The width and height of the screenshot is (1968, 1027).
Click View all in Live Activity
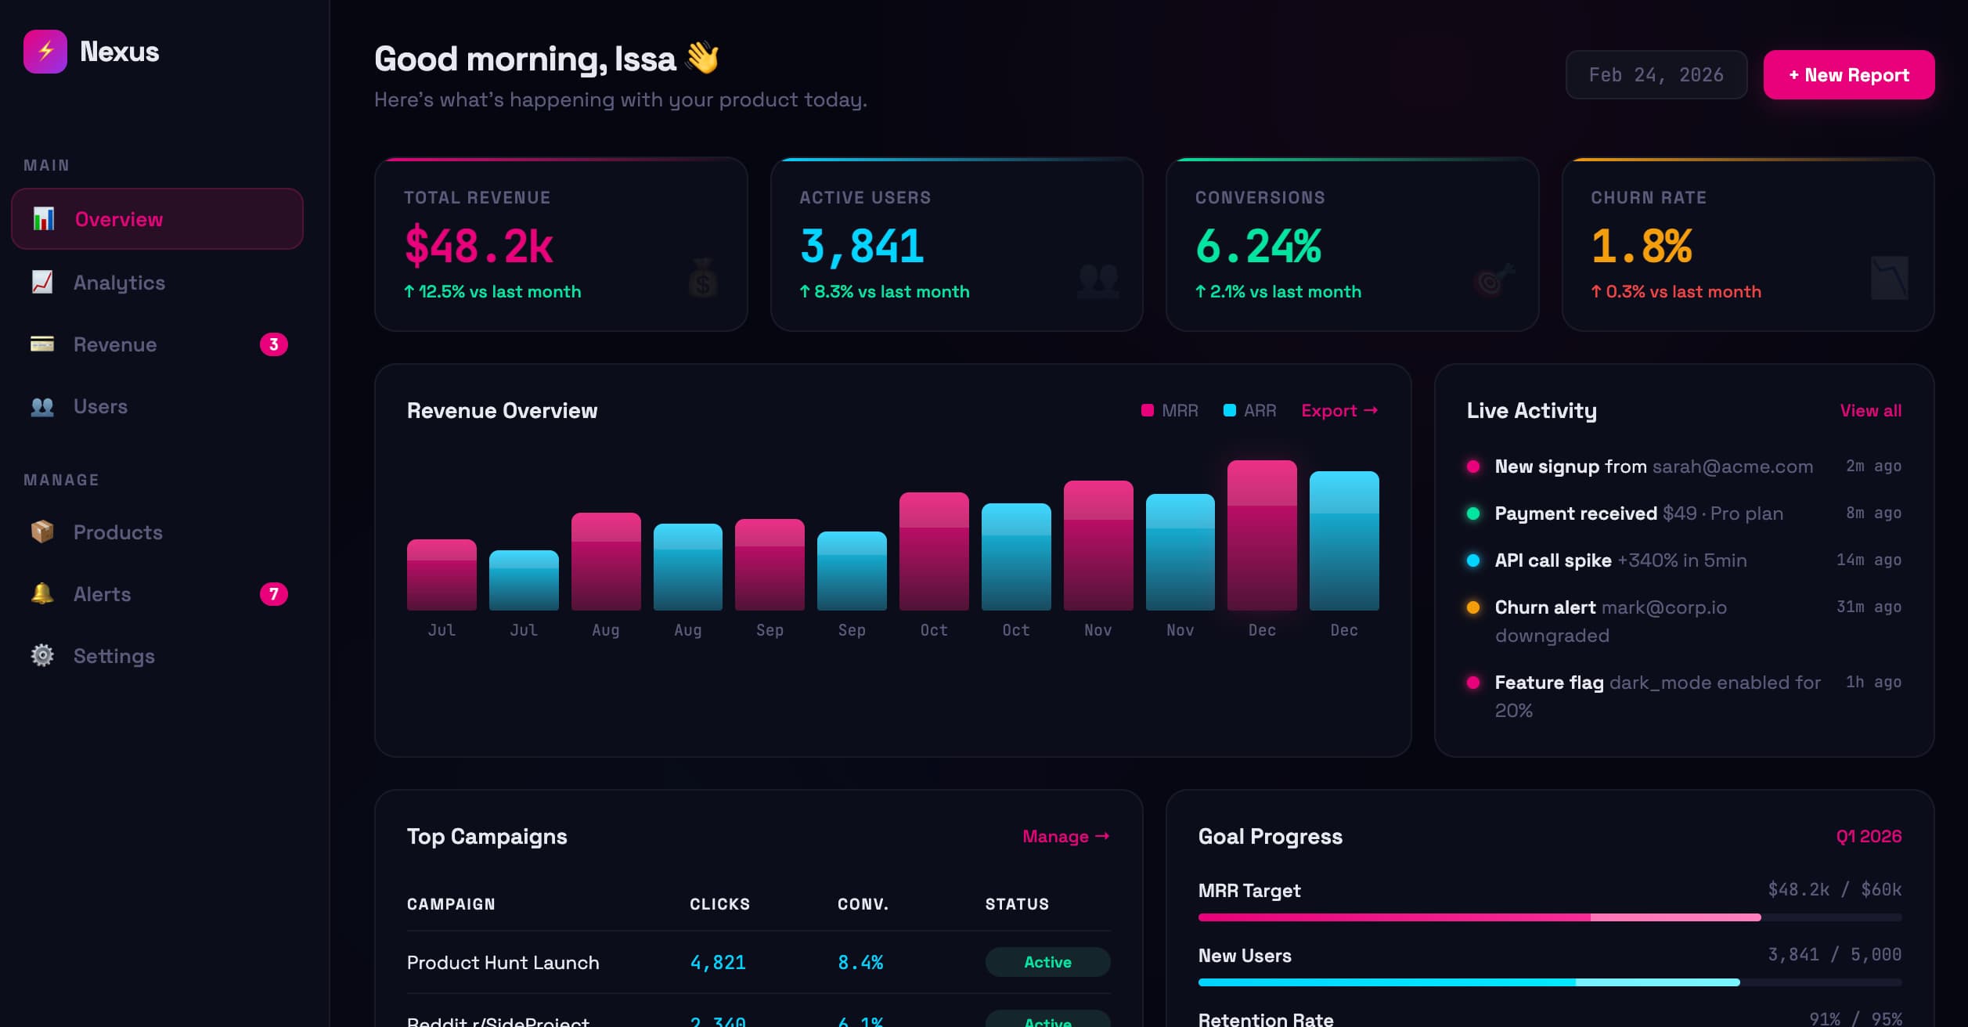1870,410
